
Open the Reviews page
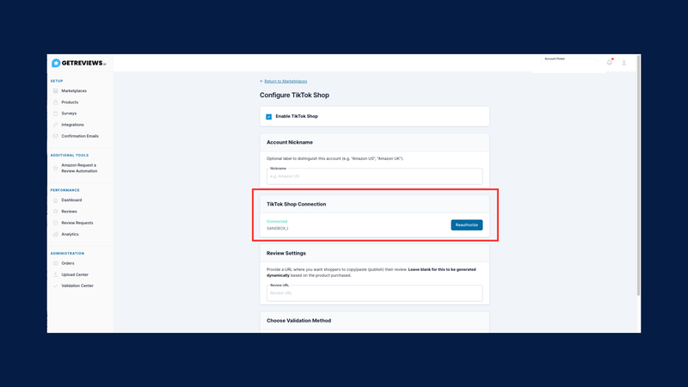point(69,212)
